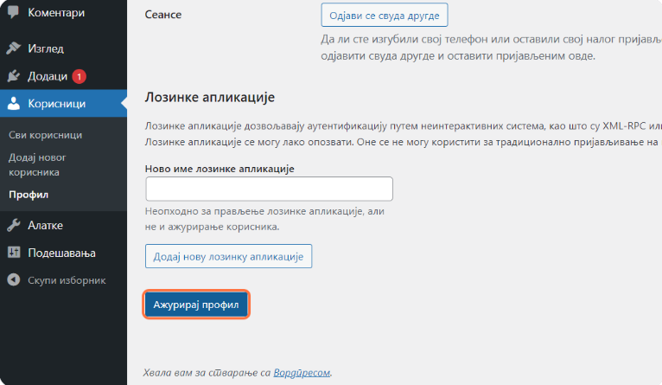The image size is (662, 385).
Task: Select Додај новог корисника in sidebar
Action: coord(37,164)
